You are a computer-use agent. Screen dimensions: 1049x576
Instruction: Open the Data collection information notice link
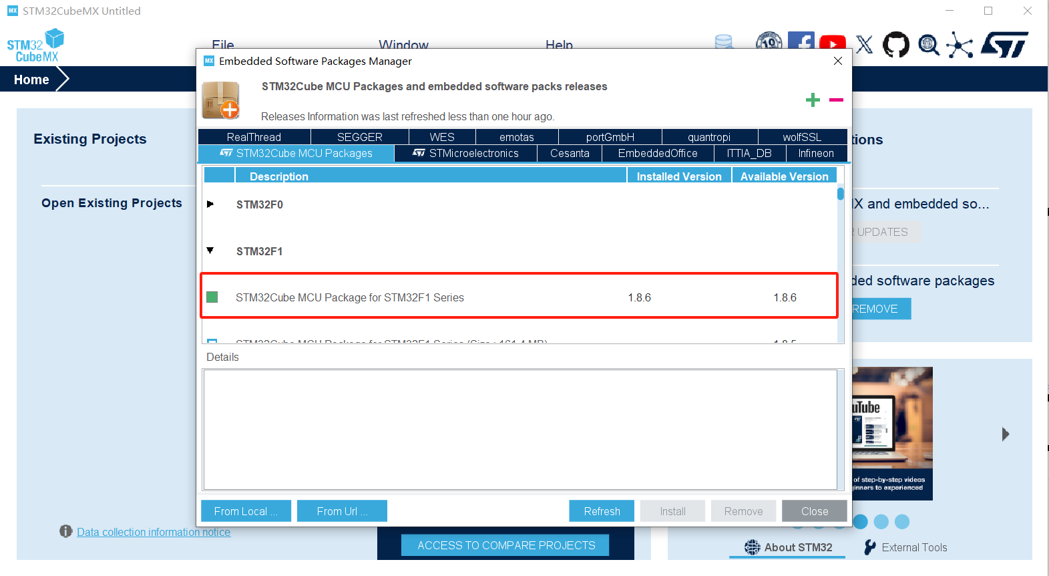pos(154,532)
